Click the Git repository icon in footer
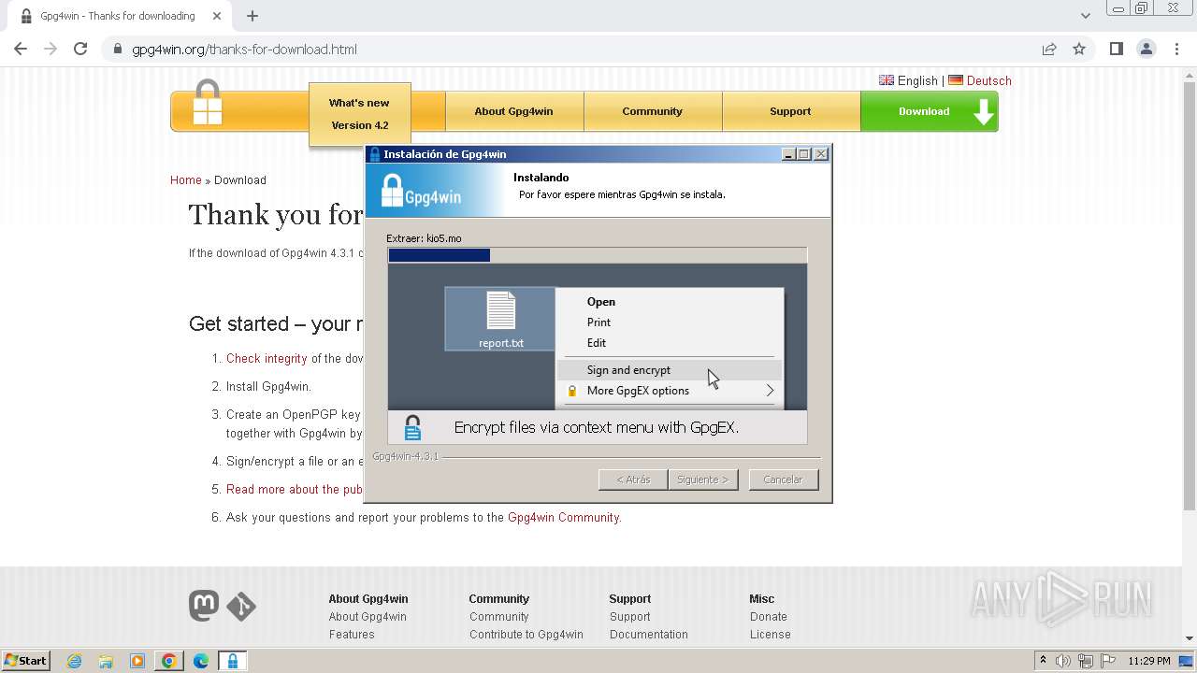Viewport: 1197px width, 673px height. [x=241, y=607]
